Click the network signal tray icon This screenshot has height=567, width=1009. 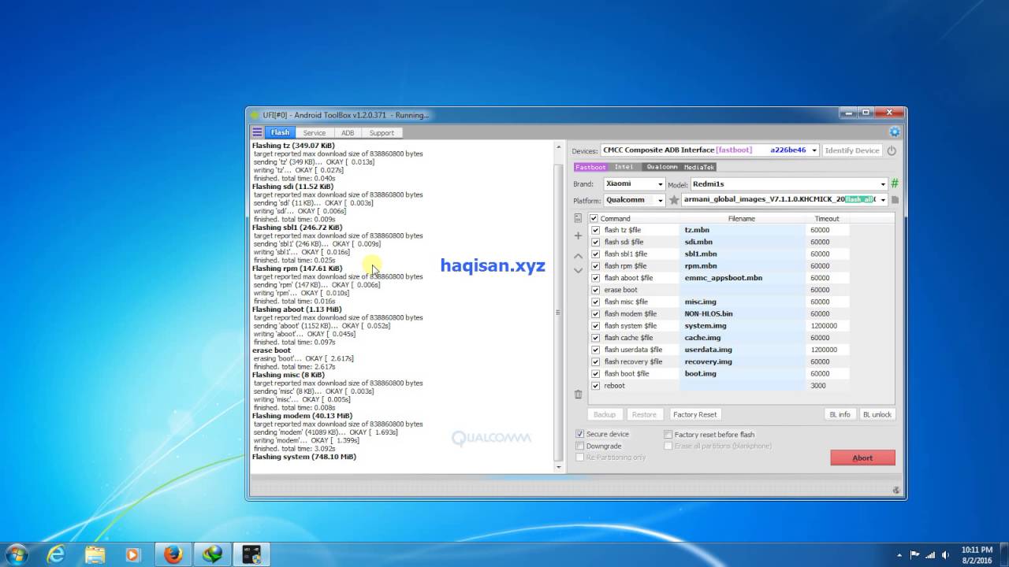(x=930, y=554)
